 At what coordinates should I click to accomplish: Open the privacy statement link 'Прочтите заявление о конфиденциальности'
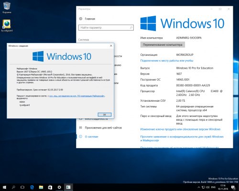coord(182,138)
